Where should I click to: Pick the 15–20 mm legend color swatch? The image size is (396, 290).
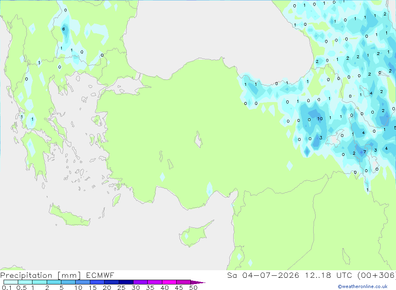pyautogui.click(x=97, y=282)
